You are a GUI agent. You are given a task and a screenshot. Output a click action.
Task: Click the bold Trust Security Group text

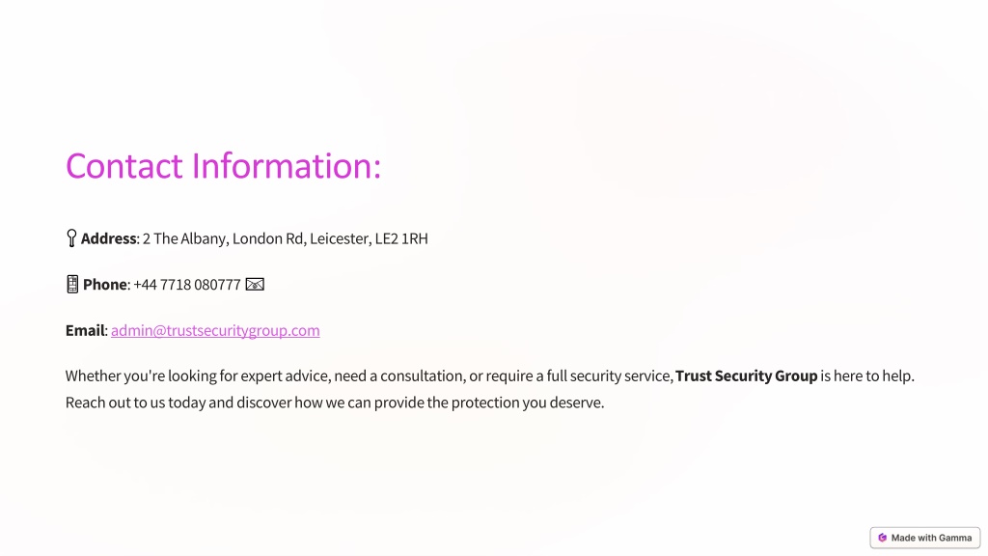pos(746,375)
